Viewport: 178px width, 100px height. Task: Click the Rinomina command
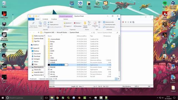tap(78, 26)
